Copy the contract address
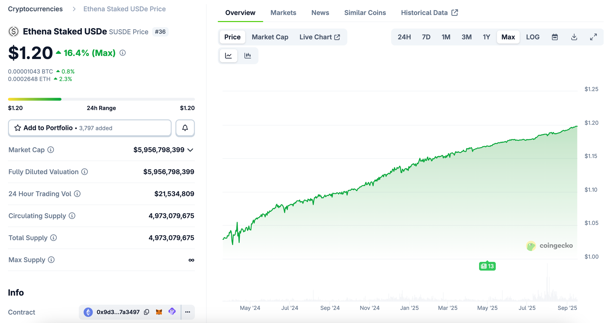Viewport: 613px width, 323px height. (147, 312)
